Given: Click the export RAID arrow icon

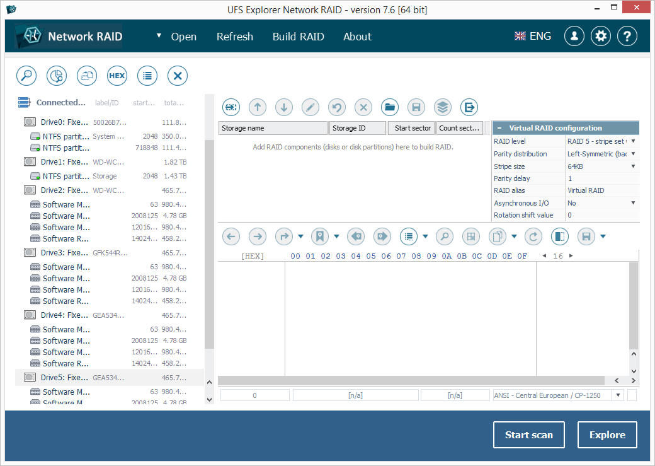Looking at the screenshot, I should 469,107.
